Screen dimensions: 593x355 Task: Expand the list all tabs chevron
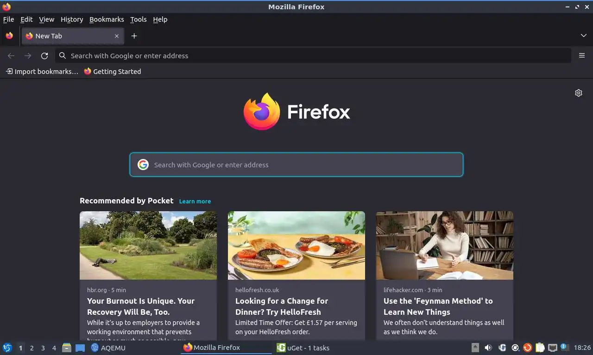coord(584,36)
